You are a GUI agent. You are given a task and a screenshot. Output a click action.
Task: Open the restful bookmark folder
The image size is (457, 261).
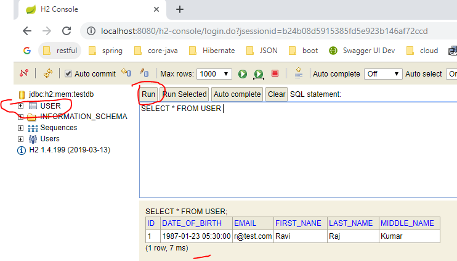tap(60, 51)
